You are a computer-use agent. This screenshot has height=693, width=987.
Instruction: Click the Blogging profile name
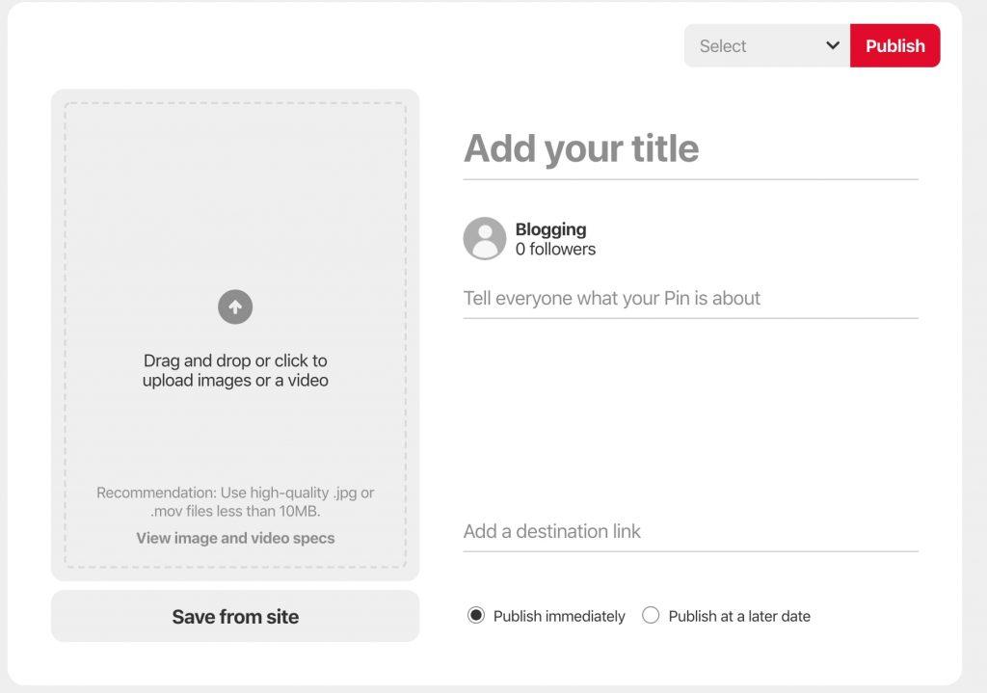(550, 229)
